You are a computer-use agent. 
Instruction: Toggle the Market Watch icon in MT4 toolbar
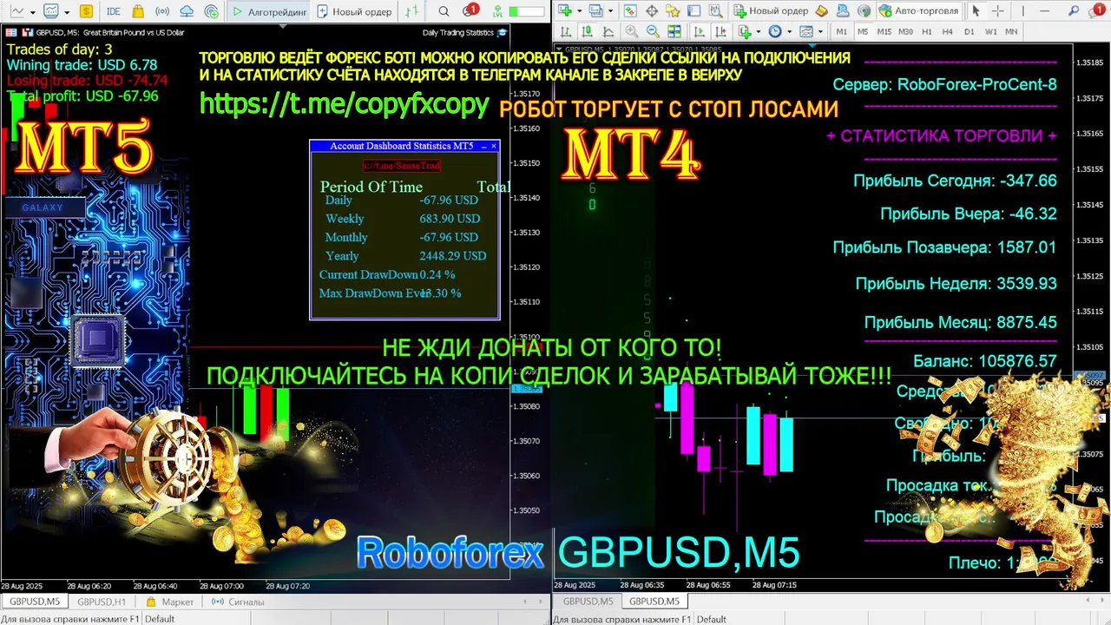[630, 11]
